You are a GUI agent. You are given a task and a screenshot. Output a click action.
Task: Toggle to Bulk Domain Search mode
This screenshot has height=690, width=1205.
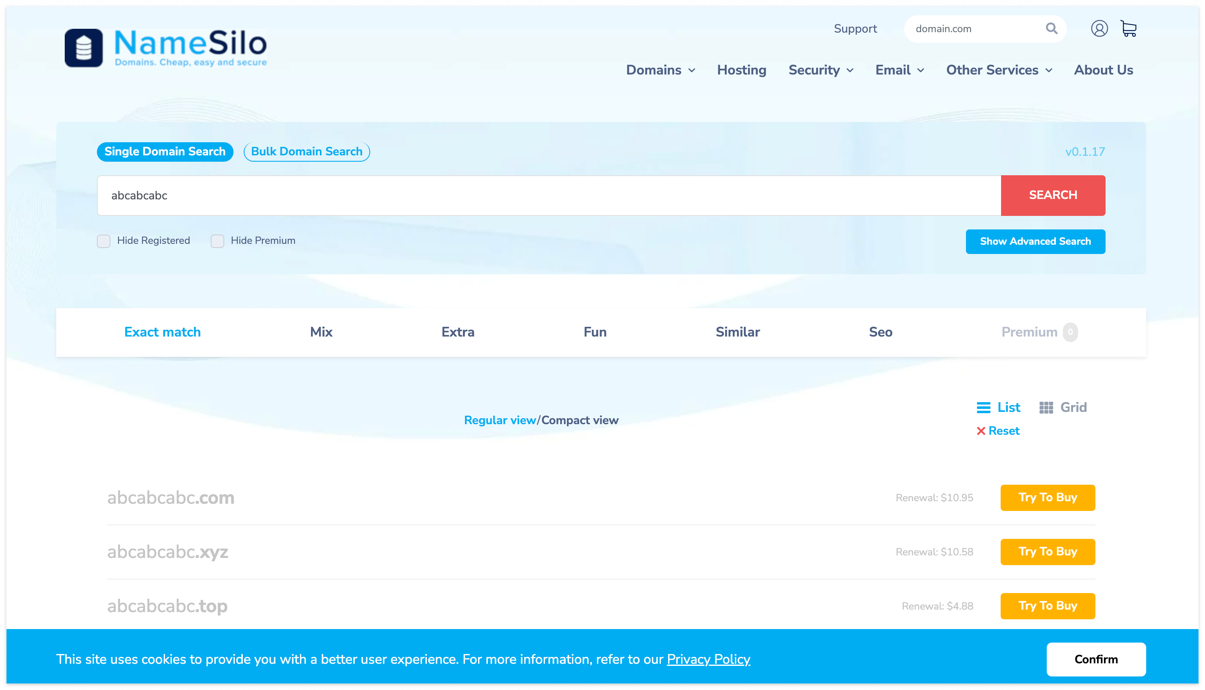[306, 152]
